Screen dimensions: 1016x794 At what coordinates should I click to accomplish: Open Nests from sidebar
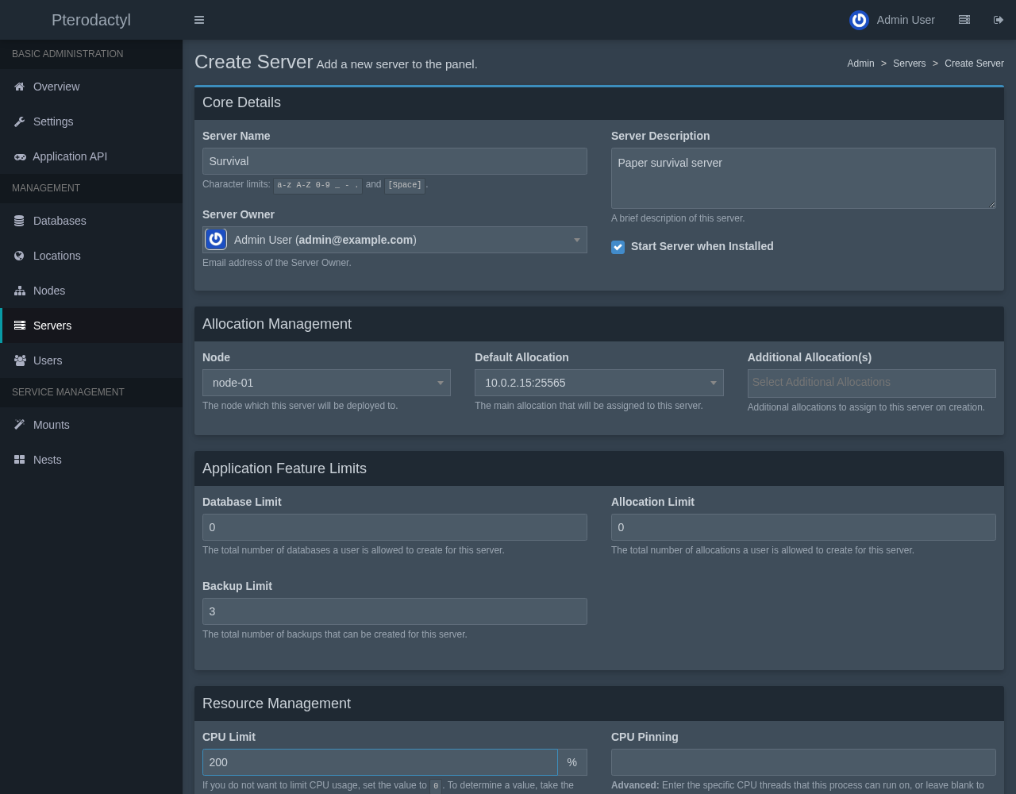91,460
